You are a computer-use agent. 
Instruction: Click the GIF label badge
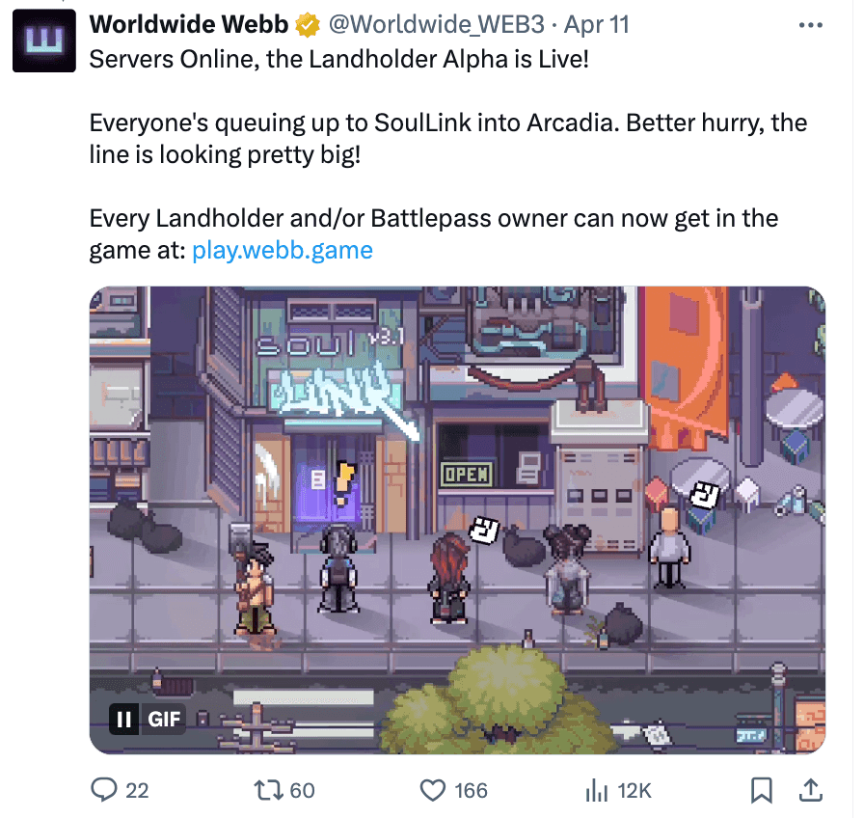click(163, 720)
